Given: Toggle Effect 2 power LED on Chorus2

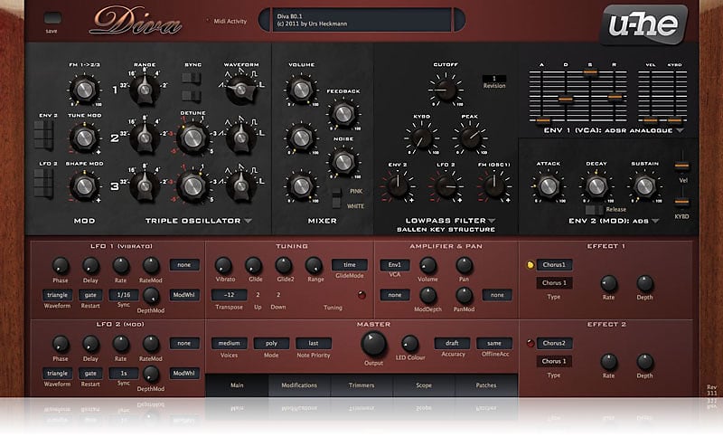Looking at the screenshot, I should pos(531,344).
